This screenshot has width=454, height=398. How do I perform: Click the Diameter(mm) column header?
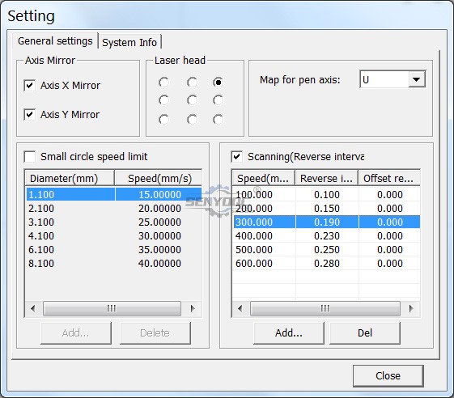pyautogui.click(x=70, y=178)
